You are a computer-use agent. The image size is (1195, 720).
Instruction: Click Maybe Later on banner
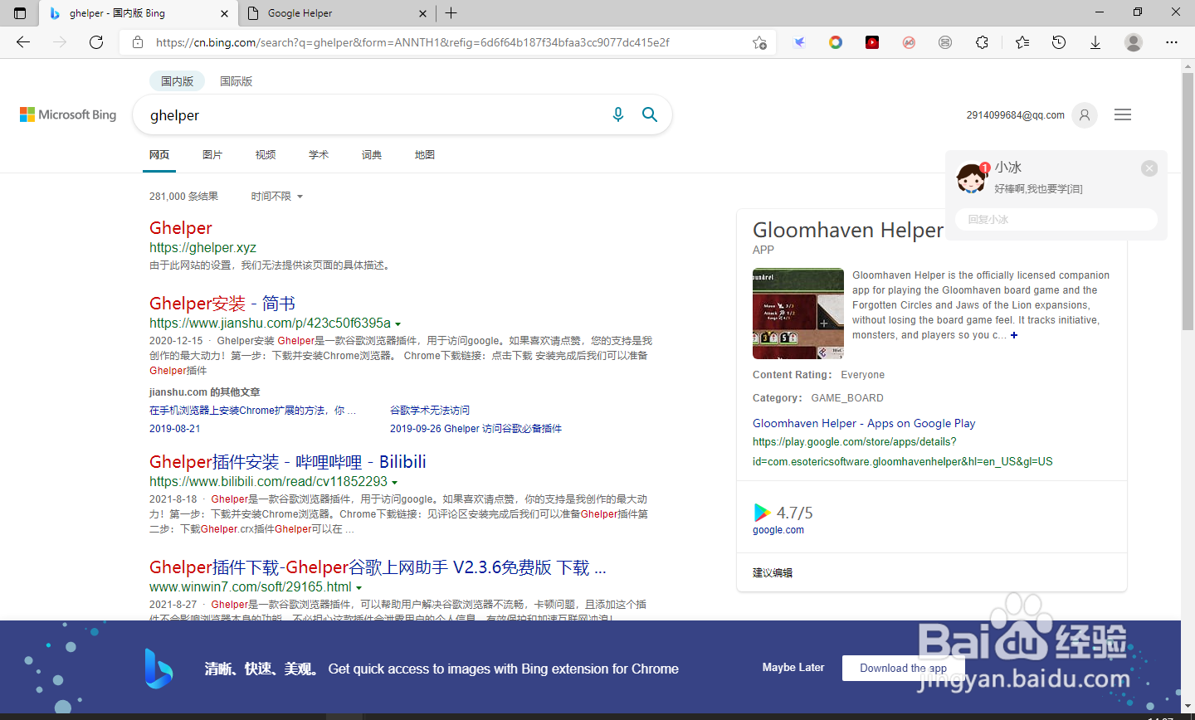point(793,668)
